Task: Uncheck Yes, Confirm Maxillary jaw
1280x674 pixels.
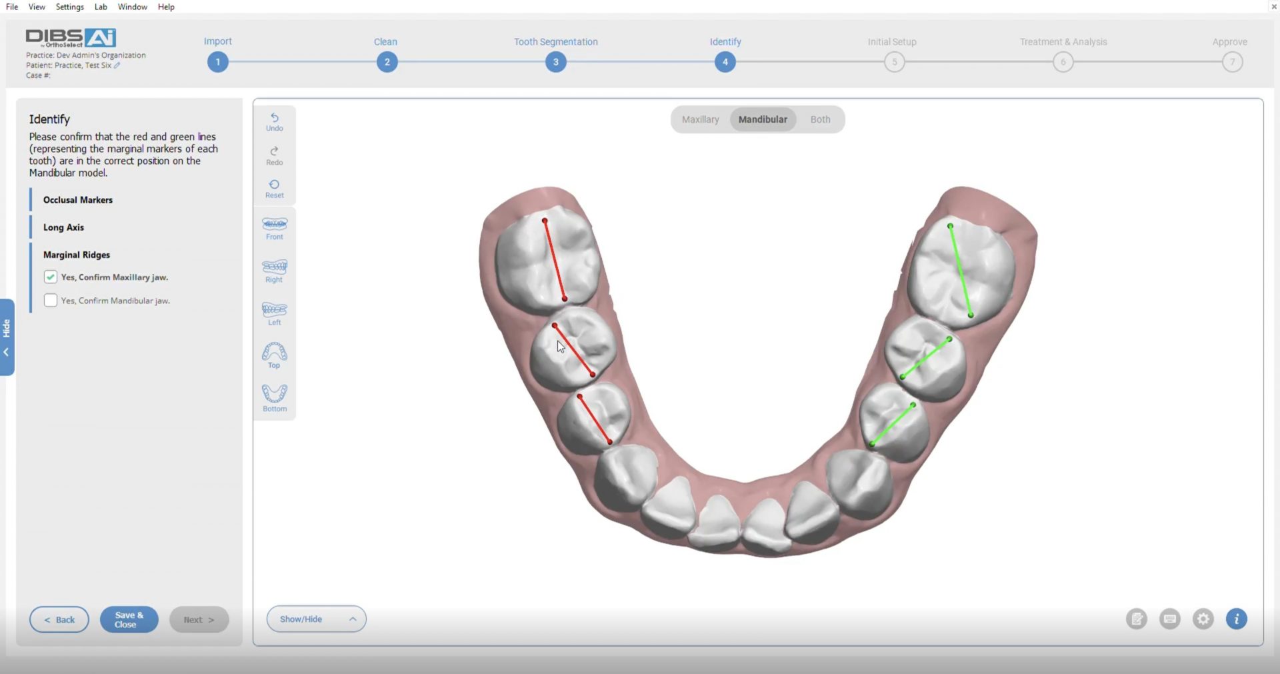Action: (x=50, y=277)
